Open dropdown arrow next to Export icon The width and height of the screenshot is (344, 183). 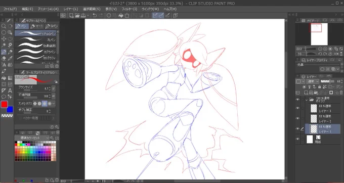[x=88, y=15]
